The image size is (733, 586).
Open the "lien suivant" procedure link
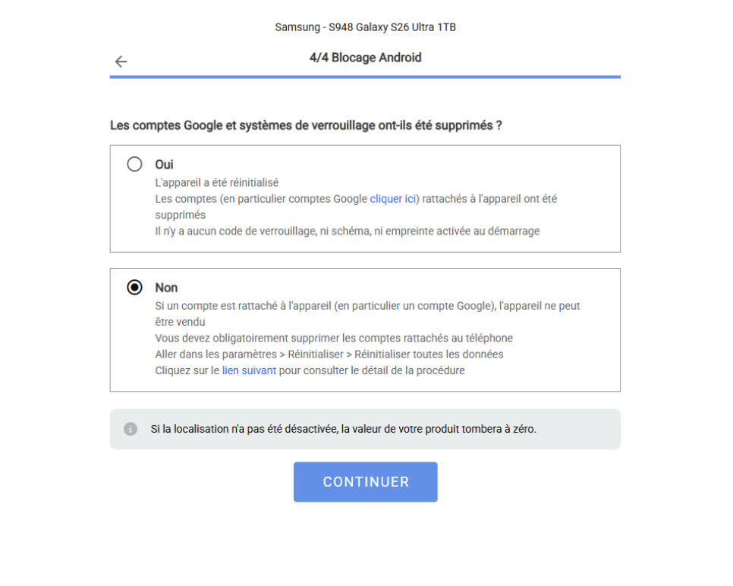click(249, 370)
